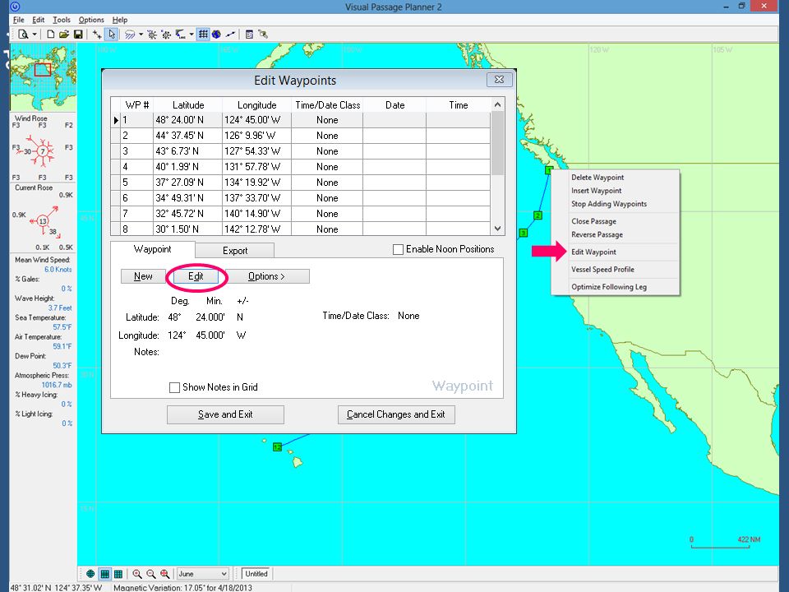The width and height of the screenshot is (789, 592).
Task: Choose Reverse Passage
Action: (x=597, y=234)
